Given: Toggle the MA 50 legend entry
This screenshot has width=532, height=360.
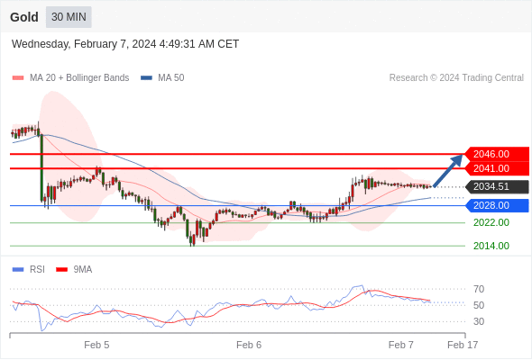Looking at the screenshot, I should pyautogui.click(x=162, y=78).
